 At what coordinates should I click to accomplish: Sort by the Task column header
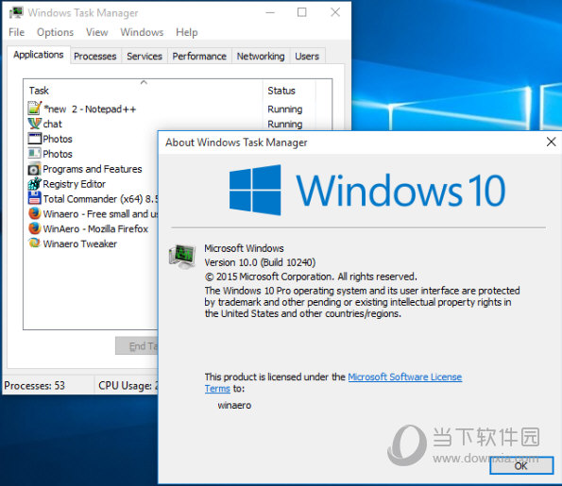pos(144,91)
